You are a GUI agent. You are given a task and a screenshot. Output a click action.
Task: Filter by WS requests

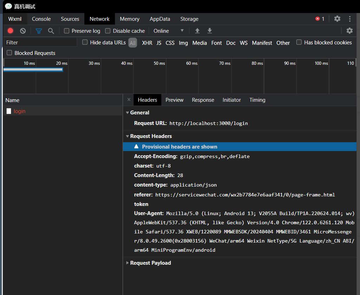pyautogui.click(x=244, y=43)
